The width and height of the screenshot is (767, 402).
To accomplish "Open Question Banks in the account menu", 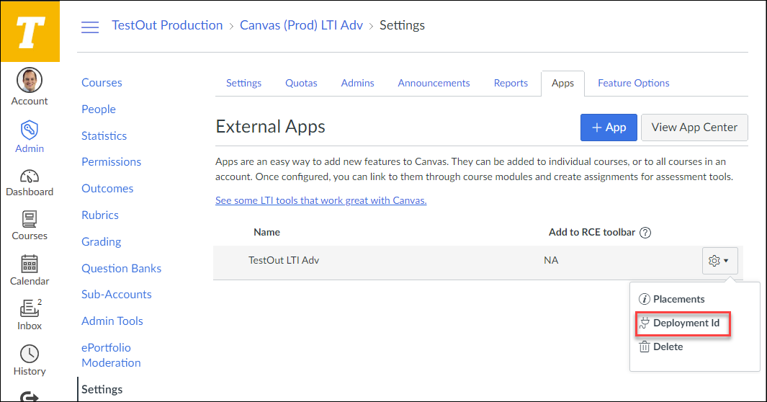I will tap(121, 268).
